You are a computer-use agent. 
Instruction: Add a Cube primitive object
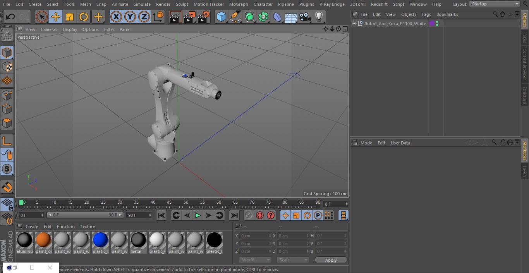pyautogui.click(x=221, y=17)
